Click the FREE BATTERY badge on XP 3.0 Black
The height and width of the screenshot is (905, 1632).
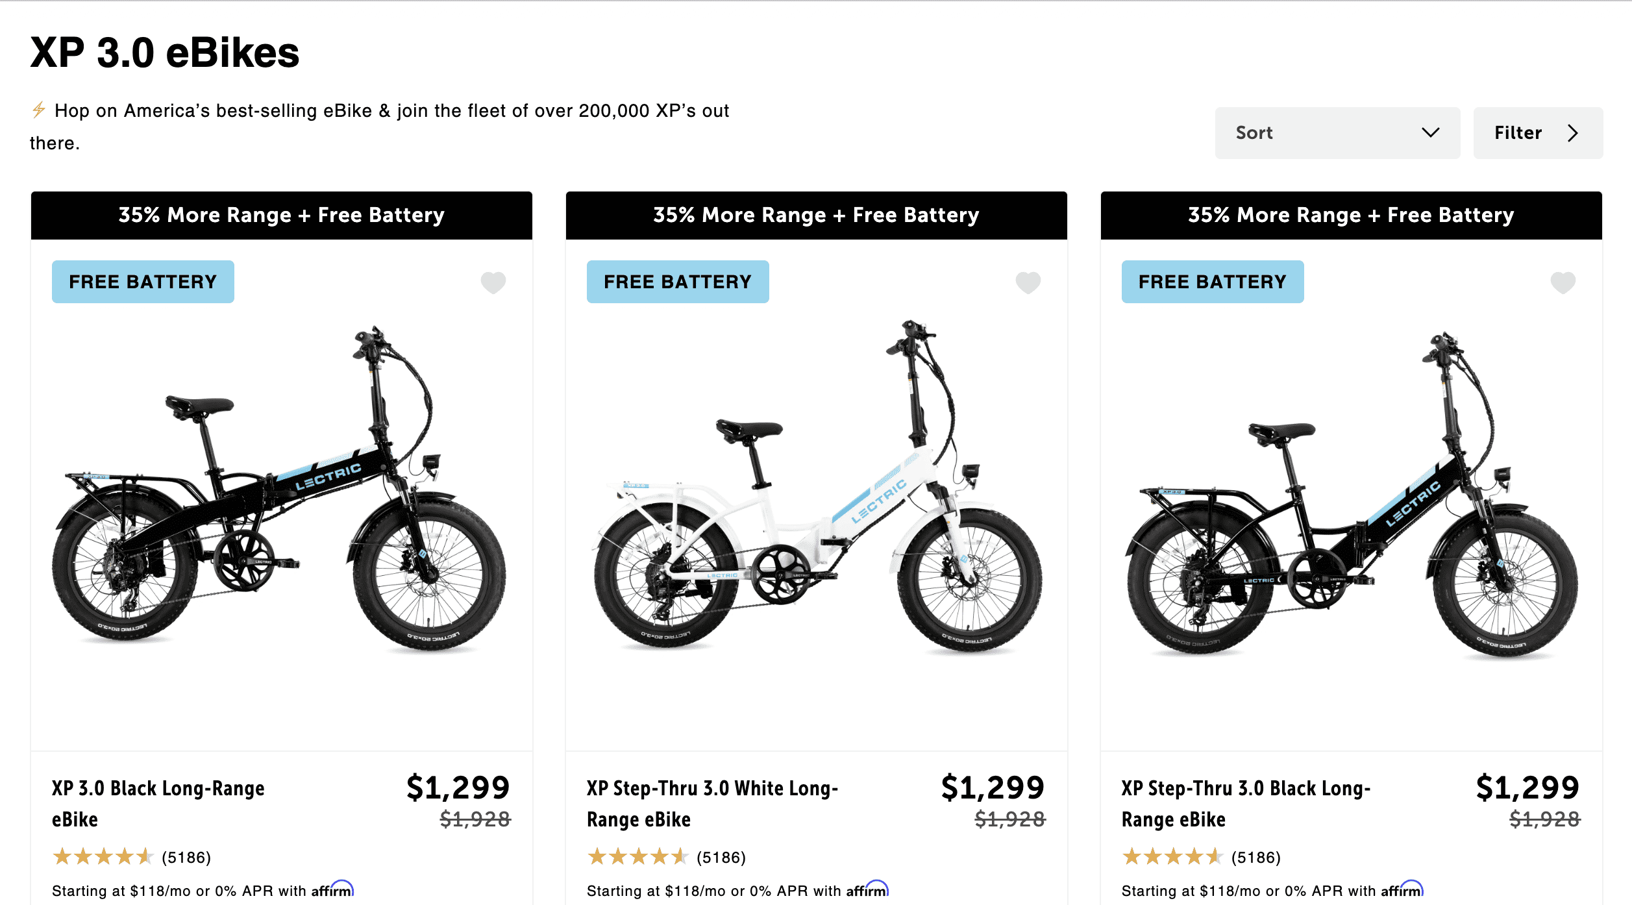click(x=143, y=281)
